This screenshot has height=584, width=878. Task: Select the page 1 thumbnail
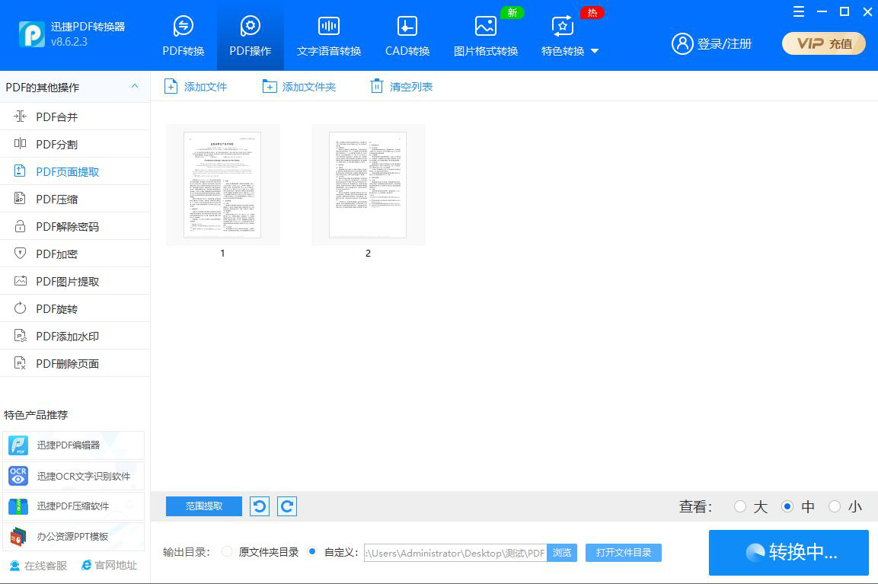(x=223, y=185)
